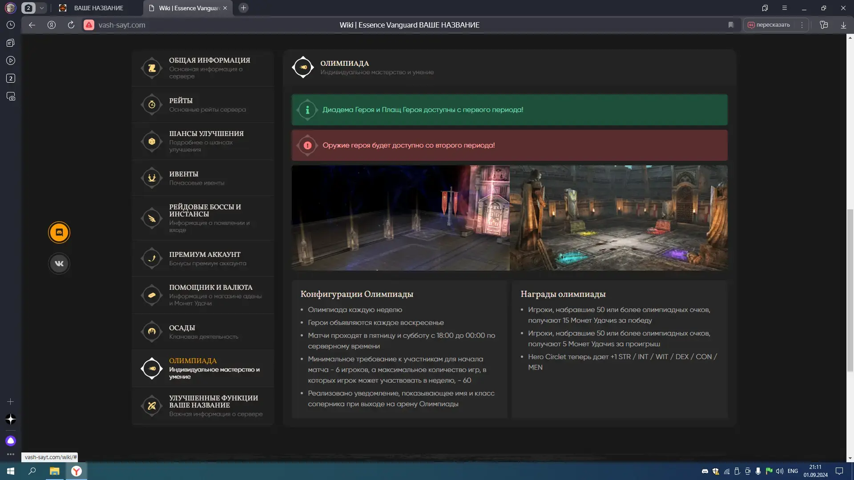Click the Yandex Browser taskbar icon
This screenshot has height=480, width=854.
pyautogui.click(x=77, y=471)
